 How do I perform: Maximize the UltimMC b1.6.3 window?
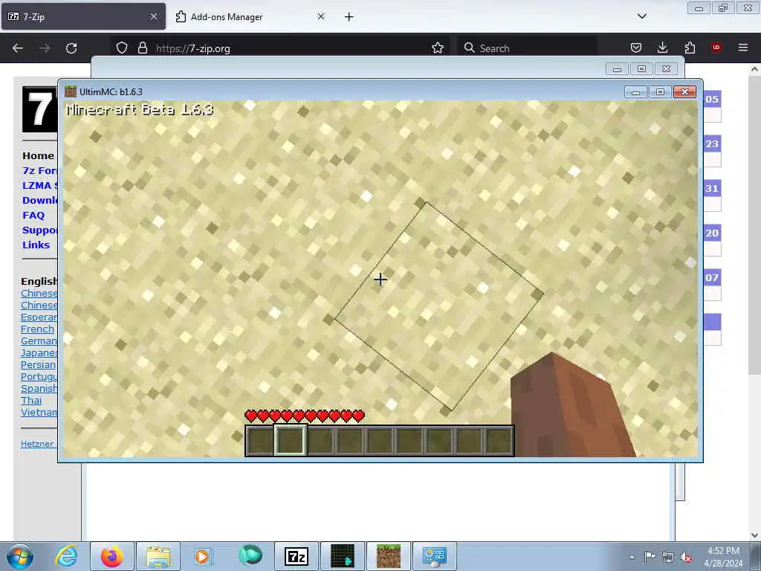click(660, 91)
